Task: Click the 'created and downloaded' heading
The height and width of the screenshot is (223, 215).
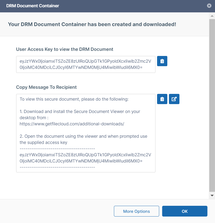Action: (x=92, y=24)
